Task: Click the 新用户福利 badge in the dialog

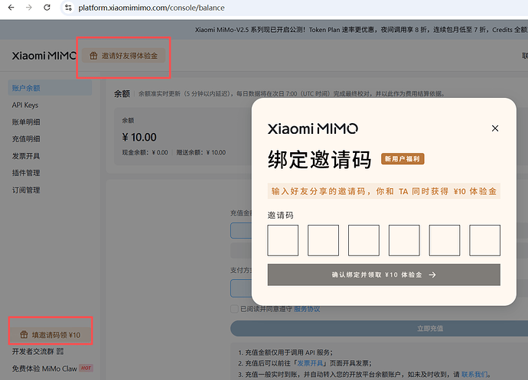Action: [403, 159]
